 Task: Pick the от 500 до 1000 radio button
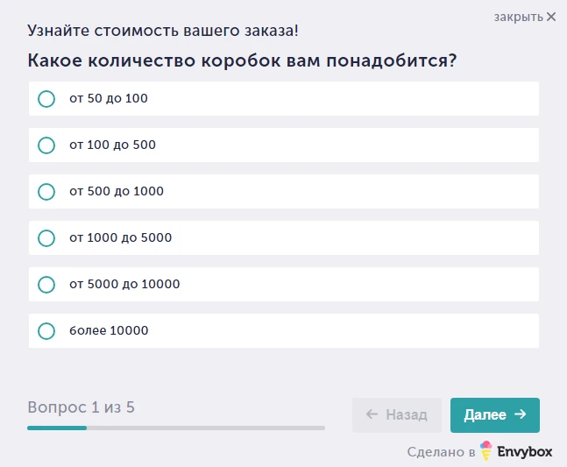coord(46,192)
